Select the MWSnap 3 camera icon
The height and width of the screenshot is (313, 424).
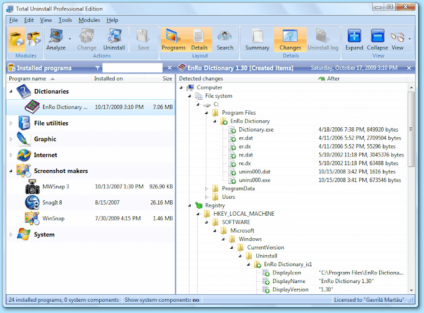click(x=32, y=187)
